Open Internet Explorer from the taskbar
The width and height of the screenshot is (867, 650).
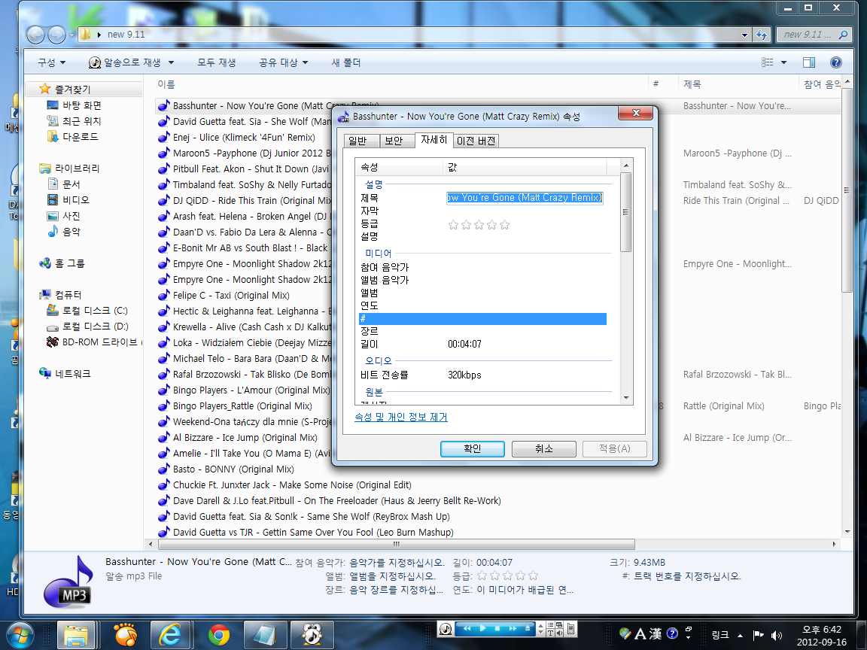click(x=170, y=635)
